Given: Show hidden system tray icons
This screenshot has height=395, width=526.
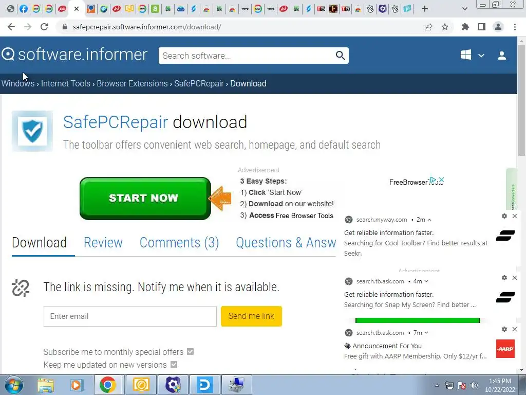Looking at the screenshot, I should coord(437,385).
